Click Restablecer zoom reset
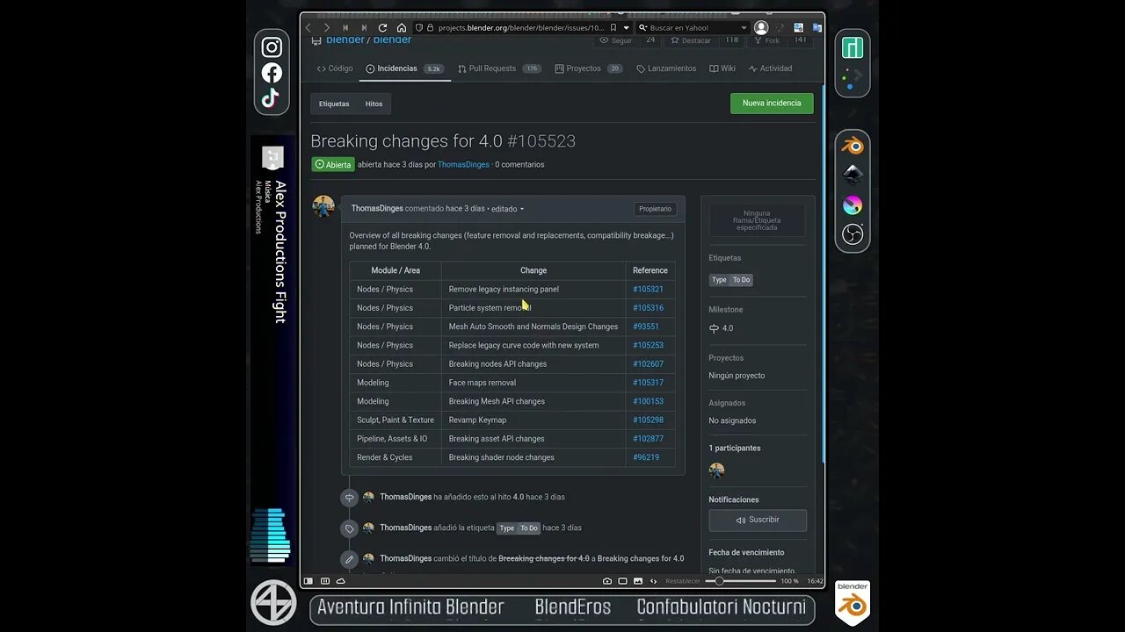This screenshot has width=1125, height=632. click(683, 581)
